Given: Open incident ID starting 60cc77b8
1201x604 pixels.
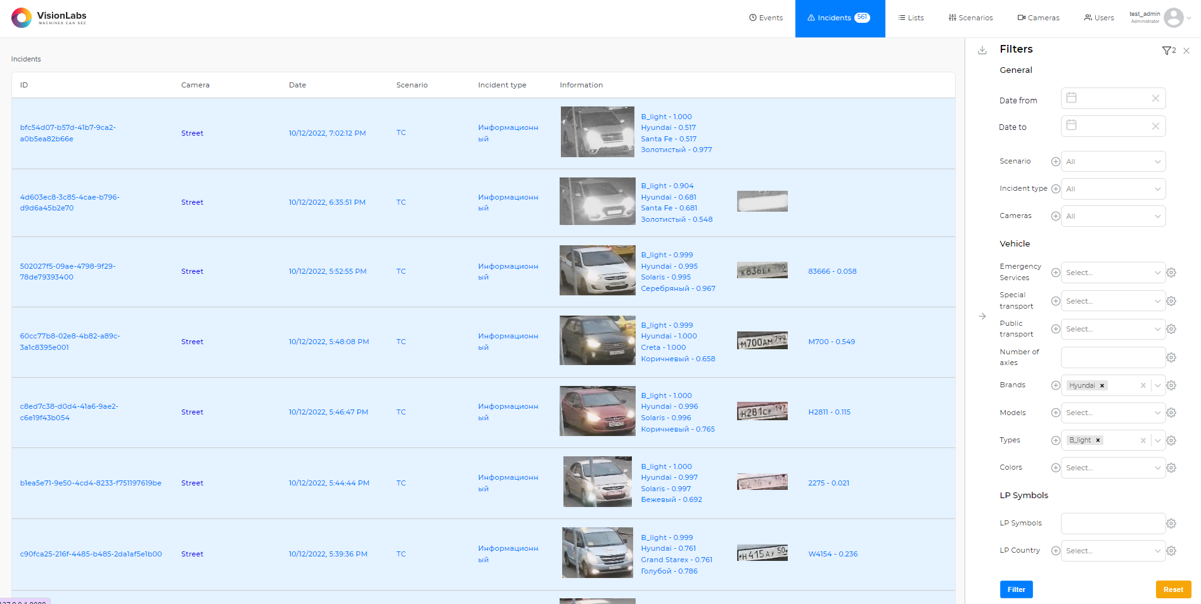Looking at the screenshot, I should click(70, 342).
